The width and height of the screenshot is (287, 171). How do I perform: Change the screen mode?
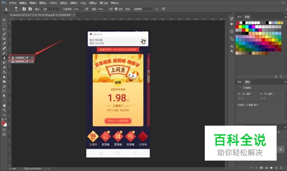(x=4, y=134)
